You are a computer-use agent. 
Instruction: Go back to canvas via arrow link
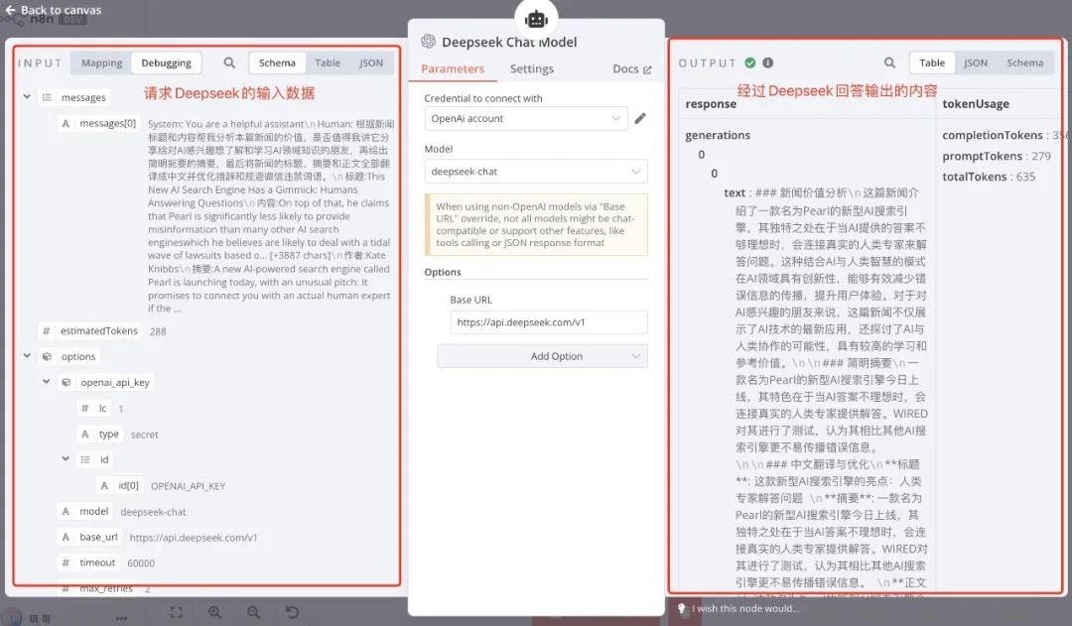[54, 10]
